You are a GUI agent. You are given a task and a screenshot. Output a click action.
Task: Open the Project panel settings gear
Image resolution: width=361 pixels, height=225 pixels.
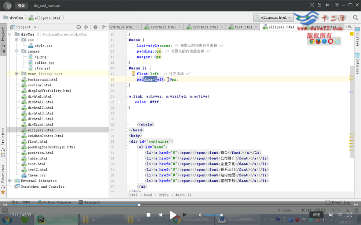point(95,27)
